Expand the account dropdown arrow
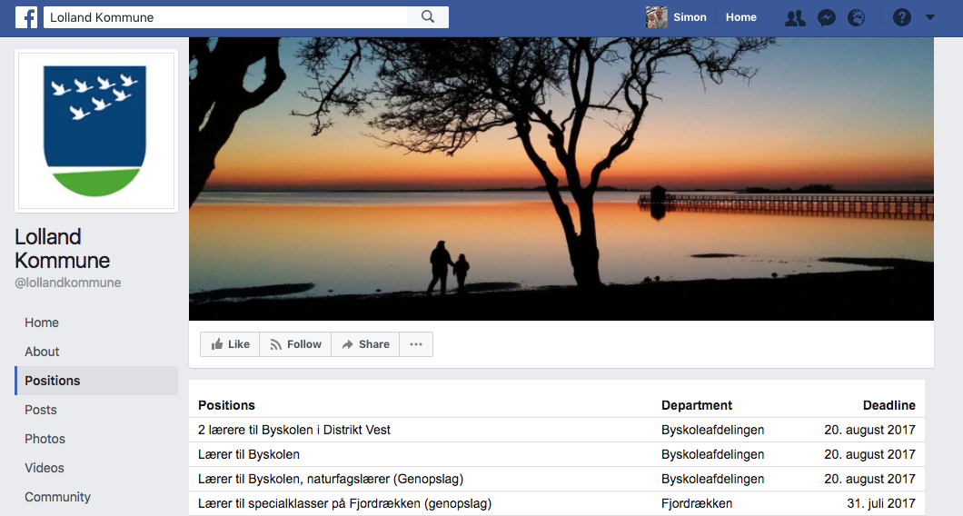The image size is (963, 516). point(930,17)
